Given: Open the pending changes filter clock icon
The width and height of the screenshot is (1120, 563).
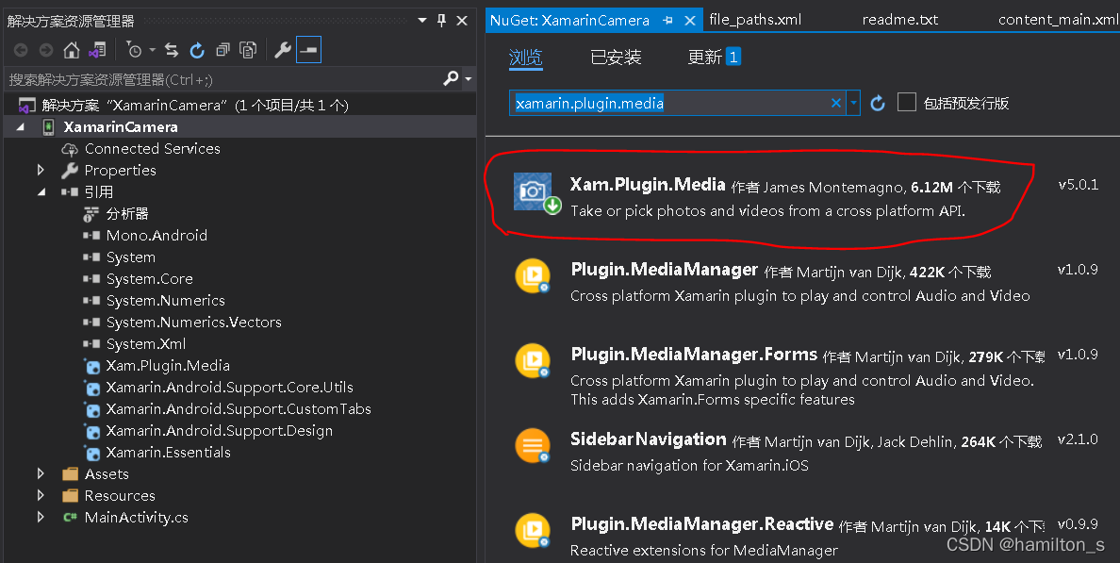Looking at the screenshot, I should pyautogui.click(x=134, y=50).
